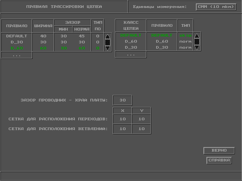Select D_60 in КЛАСС ЦЕПЕЙ column
The height and width of the screenshot is (181, 242).
point(131,41)
